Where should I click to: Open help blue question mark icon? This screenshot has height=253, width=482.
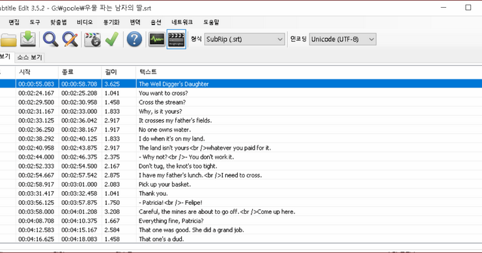coord(134,39)
